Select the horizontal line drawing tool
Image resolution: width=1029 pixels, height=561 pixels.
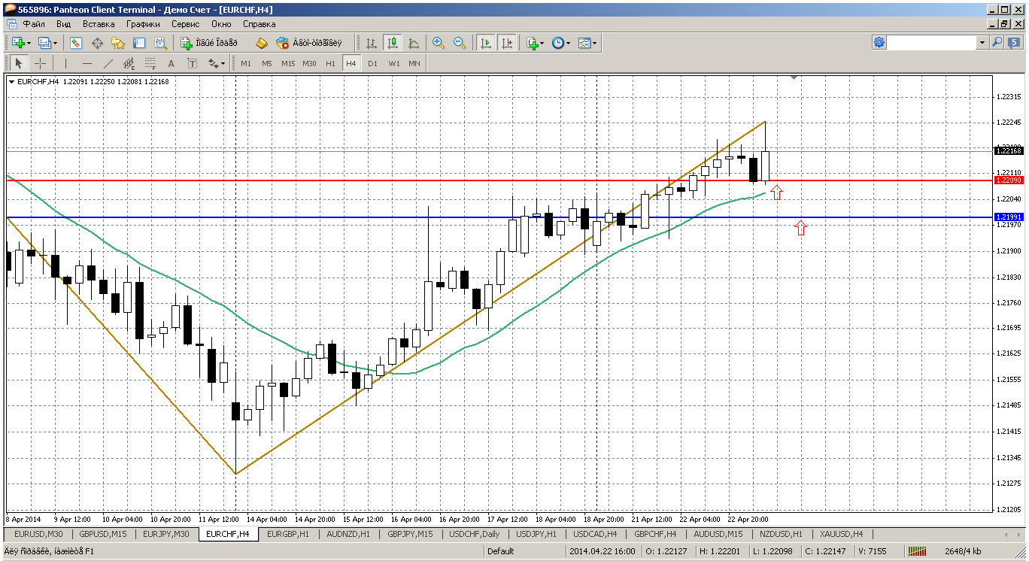tap(87, 63)
